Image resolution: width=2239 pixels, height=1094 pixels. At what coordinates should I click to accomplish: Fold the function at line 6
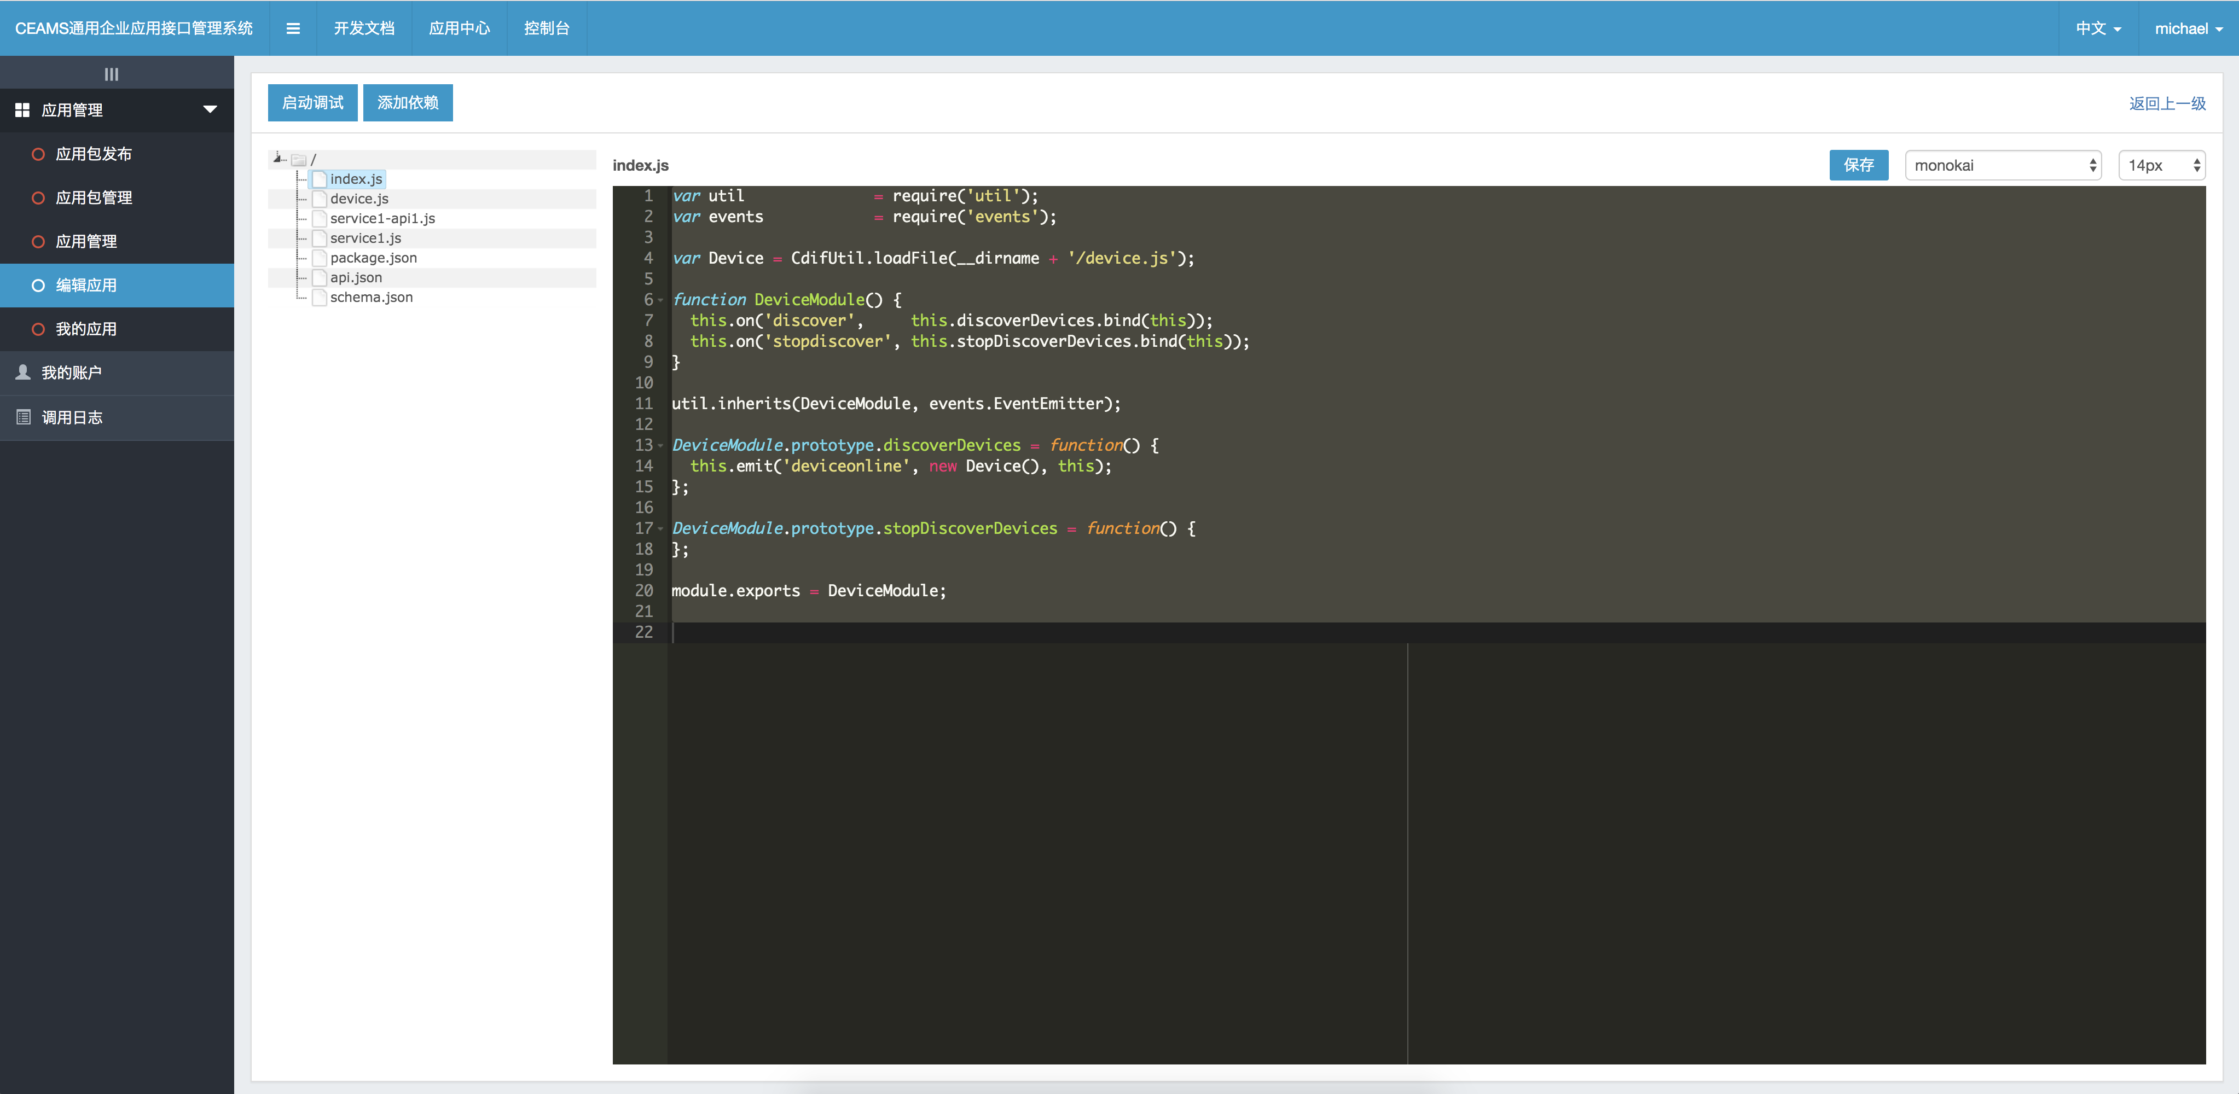(660, 301)
